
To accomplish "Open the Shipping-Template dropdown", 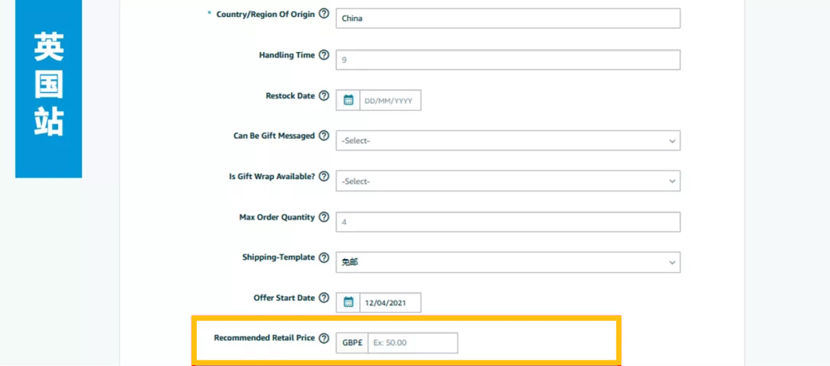I will click(x=508, y=262).
